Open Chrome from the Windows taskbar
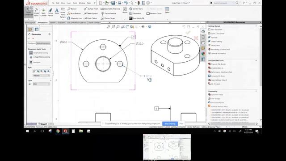 (58, 131)
